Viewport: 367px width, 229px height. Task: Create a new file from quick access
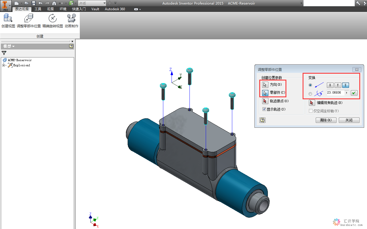[x=17, y=3]
